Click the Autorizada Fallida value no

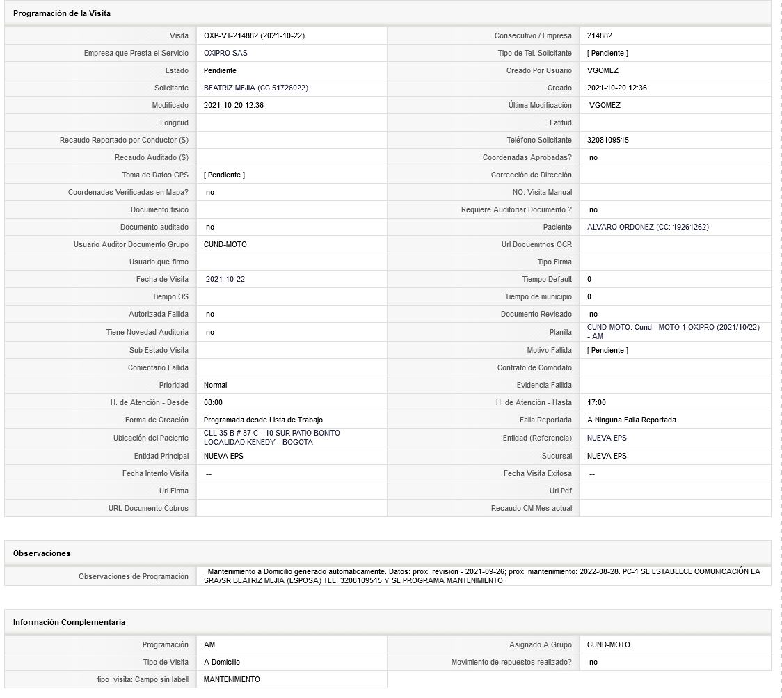210,315
